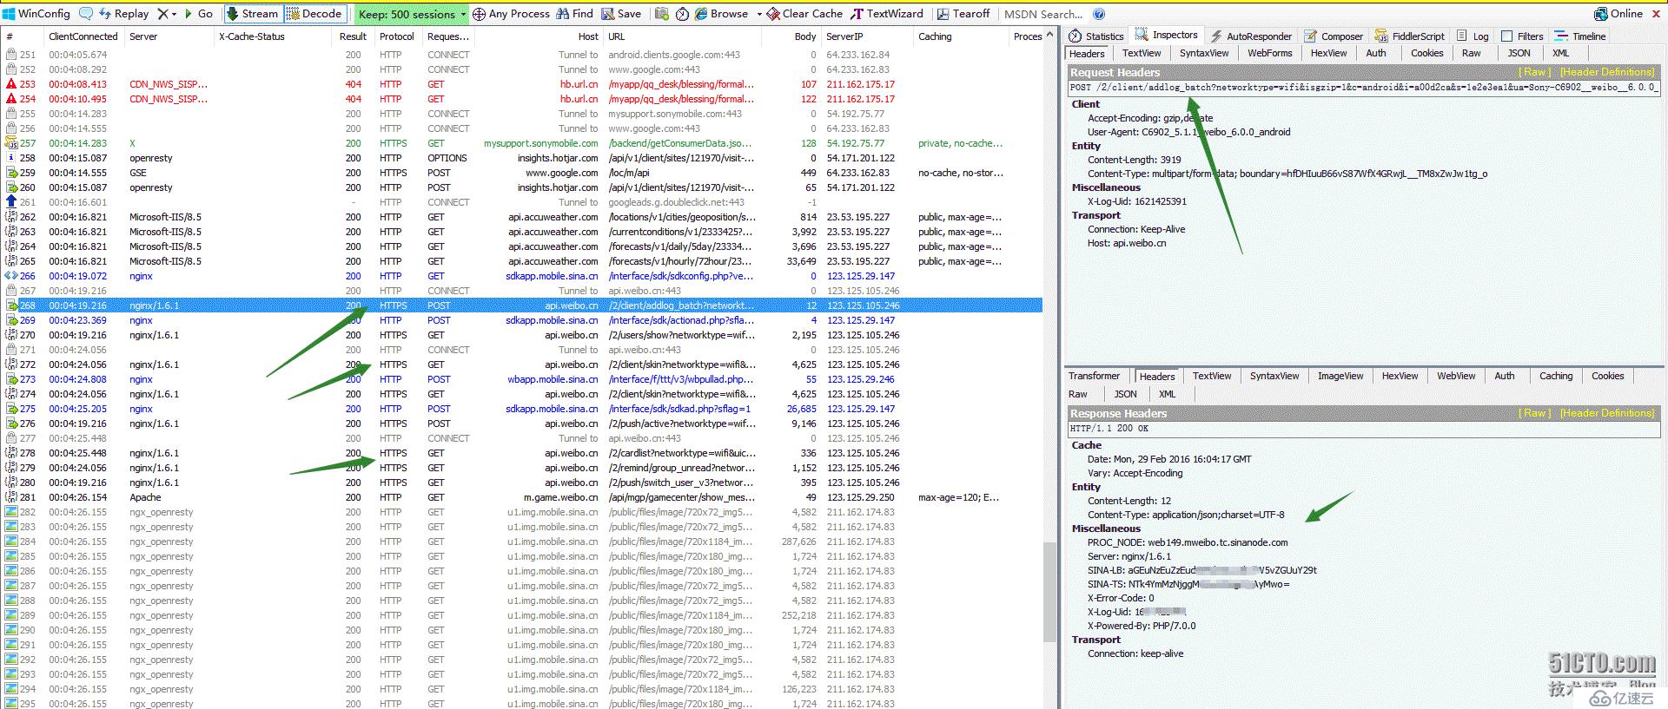Click the blue help question icon
1668x709 pixels.
1099,14
